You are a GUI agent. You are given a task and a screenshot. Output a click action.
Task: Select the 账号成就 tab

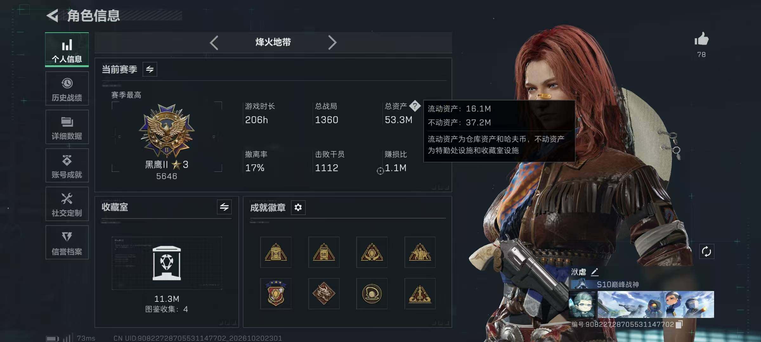coord(67,166)
